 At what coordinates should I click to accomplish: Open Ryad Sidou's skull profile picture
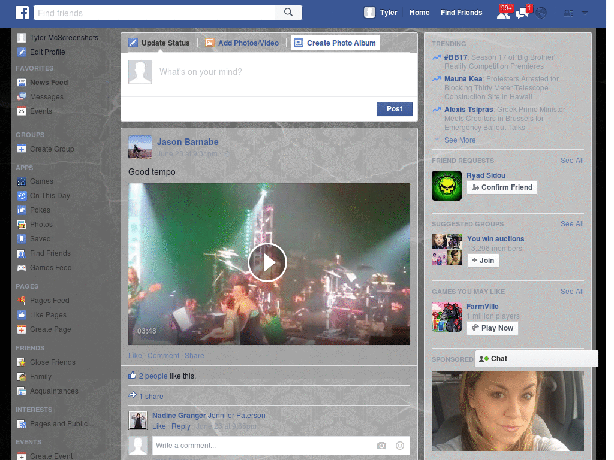[447, 186]
